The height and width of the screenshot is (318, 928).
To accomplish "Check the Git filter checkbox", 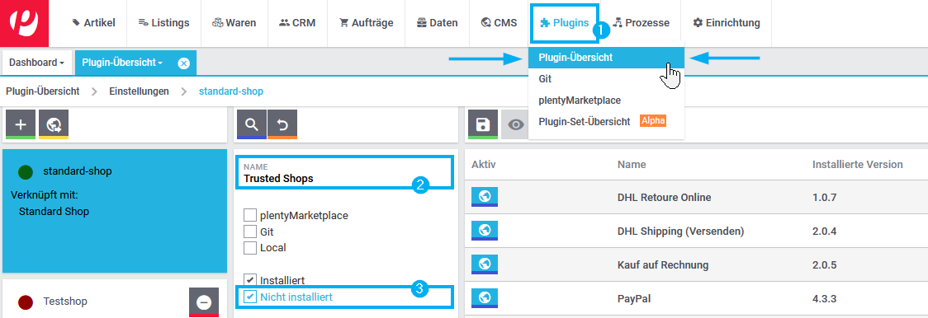I will pyautogui.click(x=250, y=231).
